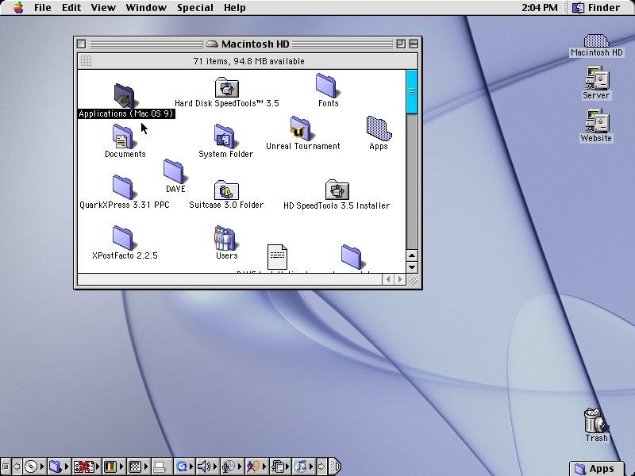Open the View menu
The image size is (635, 476).
103,8
